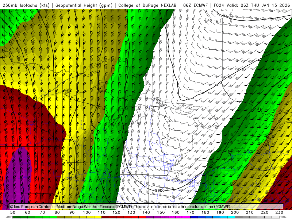Click the '230' color scale label
Viewport: 292px width, 219px height.
coord(279,212)
